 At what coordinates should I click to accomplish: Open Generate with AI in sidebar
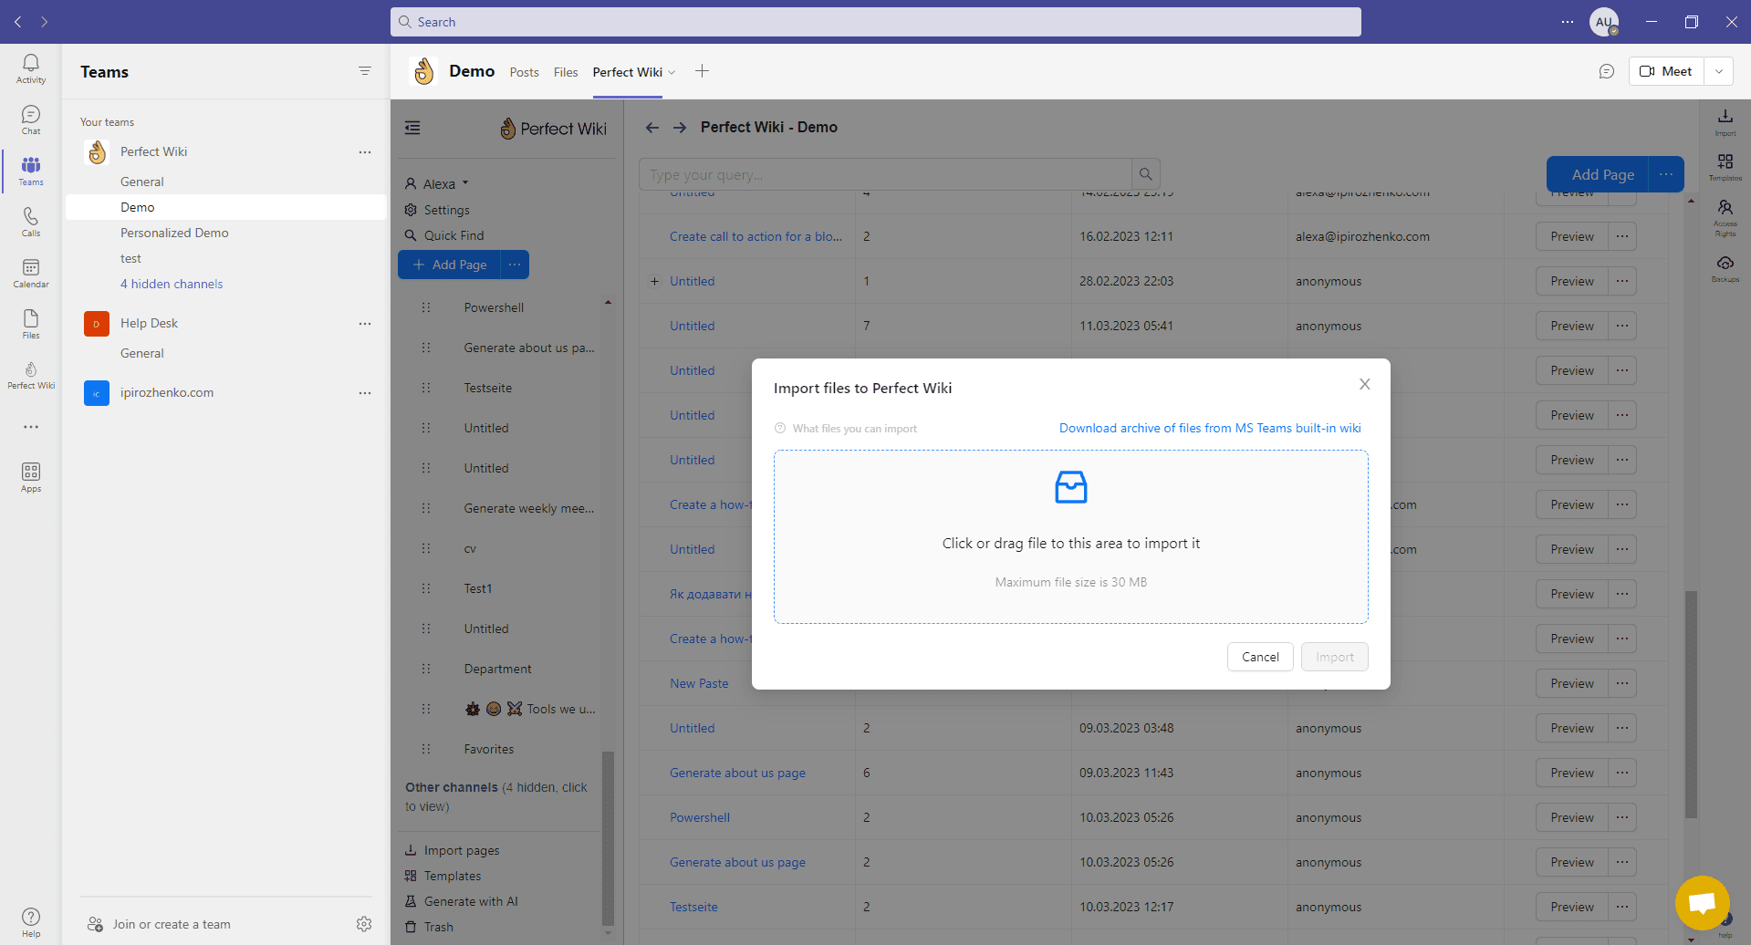(462, 901)
